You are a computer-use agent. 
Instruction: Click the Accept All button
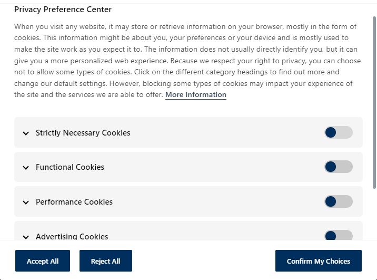(43, 260)
